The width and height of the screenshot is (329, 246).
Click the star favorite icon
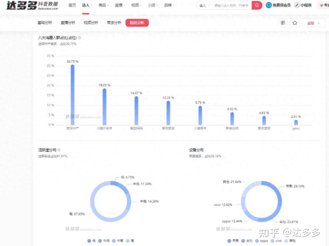pos(294,23)
